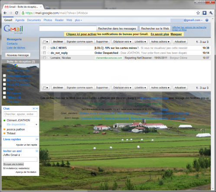Viewport: 216px width, 192px height.
Task: Open top Déplacer vers dropdown
Action: [122, 42]
